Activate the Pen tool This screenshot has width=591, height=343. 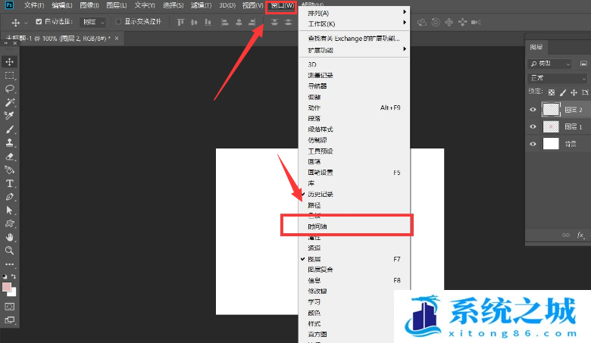pyautogui.click(x=10, y=197)
